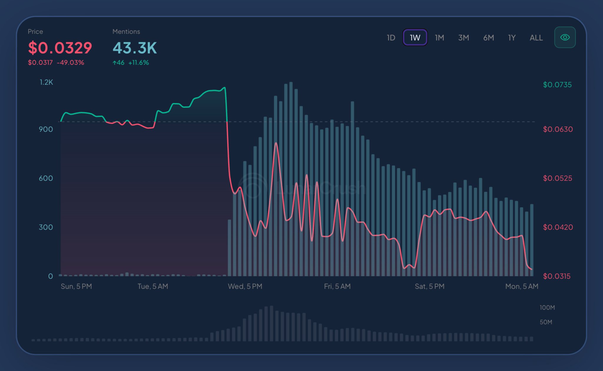Click the Mentions metric label
Image resolution: width=603 pixels, height=371 pixels.
coord(126,32)
